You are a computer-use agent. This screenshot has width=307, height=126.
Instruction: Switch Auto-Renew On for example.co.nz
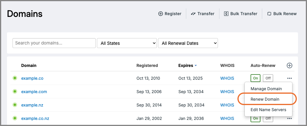[x=255, y=118]
